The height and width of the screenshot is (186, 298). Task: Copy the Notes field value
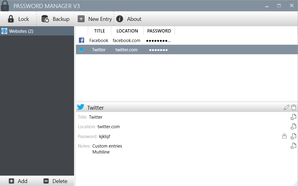pyautogui.click(x=294, y=146)
